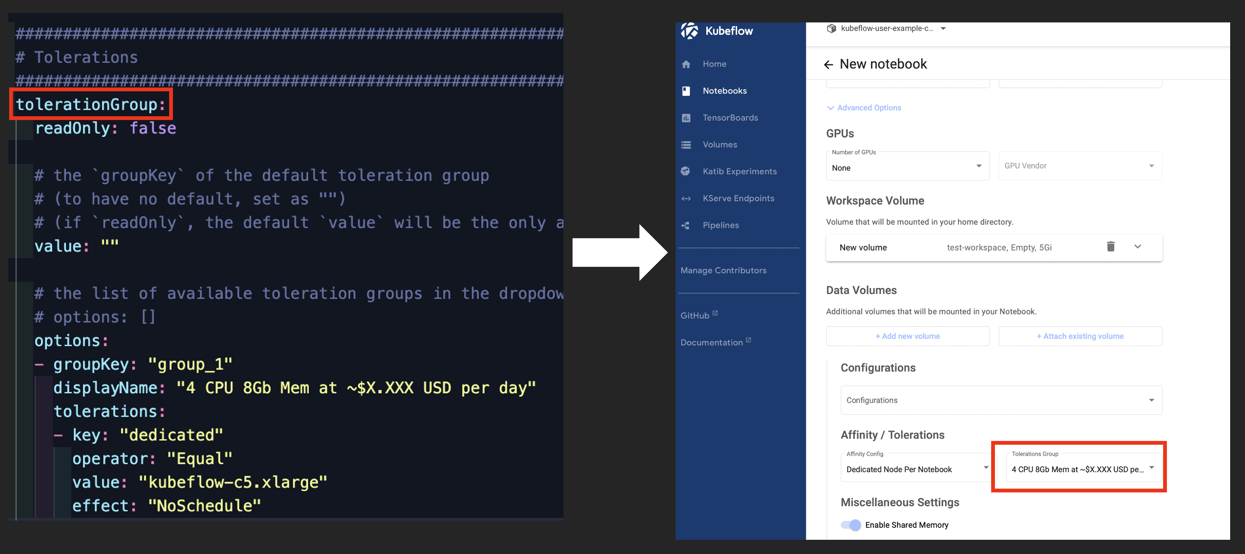Click the Kubeflow logo icon
The image size is (1245, 554).
689,31
